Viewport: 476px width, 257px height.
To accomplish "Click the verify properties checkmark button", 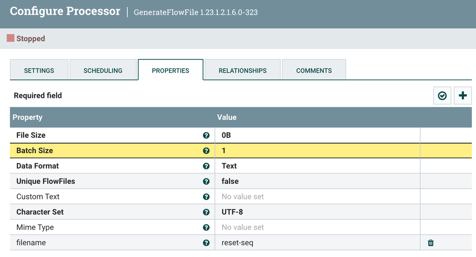I will pos(442,95).
